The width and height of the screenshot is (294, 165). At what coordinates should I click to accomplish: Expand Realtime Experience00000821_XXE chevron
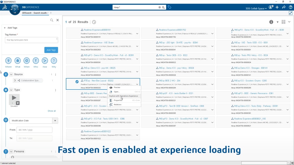[288, 123]
